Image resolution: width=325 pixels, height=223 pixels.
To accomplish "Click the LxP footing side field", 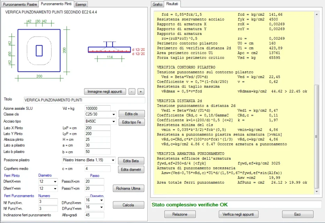I will click(98, 128).
